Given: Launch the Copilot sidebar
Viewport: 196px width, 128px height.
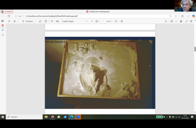Looking at the screenshot, I should [193, 16].
